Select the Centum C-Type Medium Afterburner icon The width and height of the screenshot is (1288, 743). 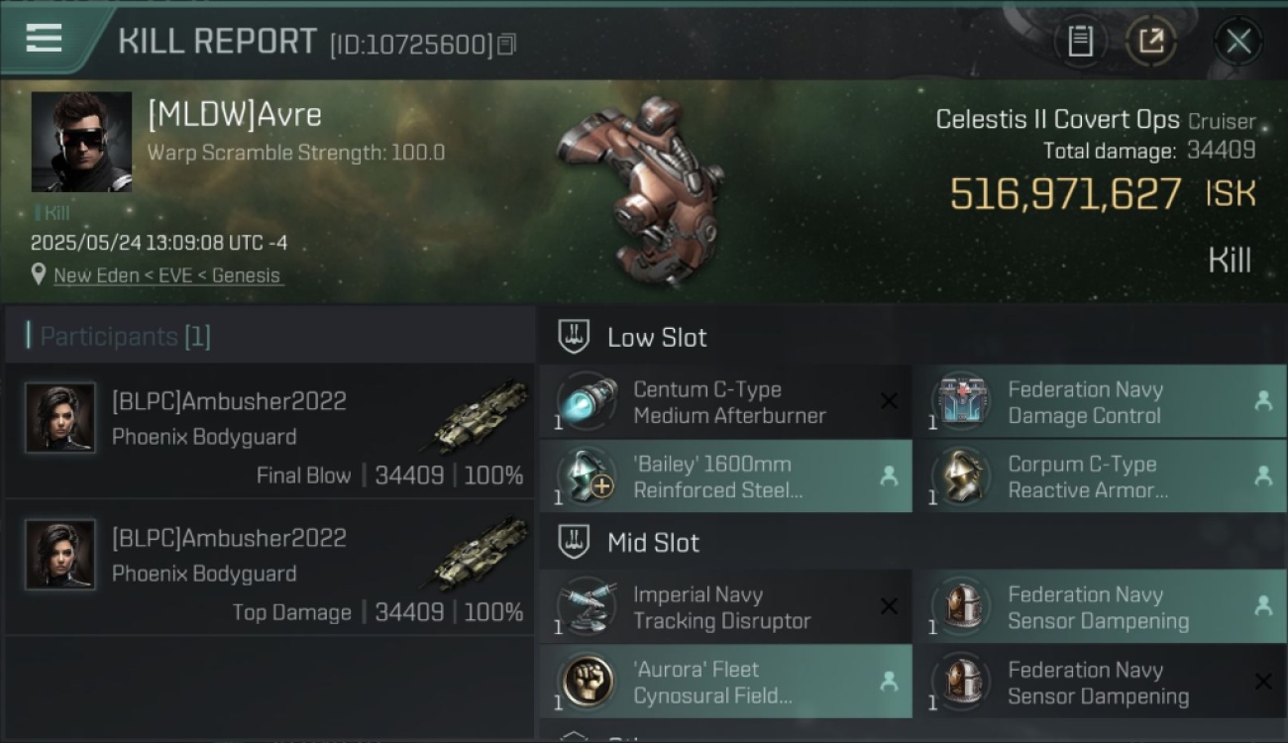586,402
